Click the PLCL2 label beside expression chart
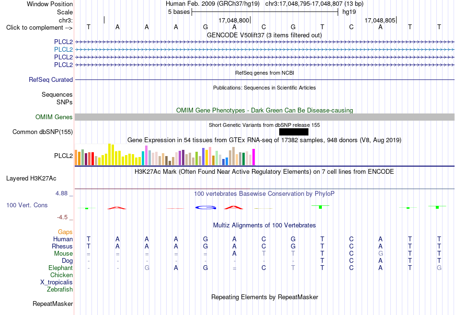This screenshot has height=315, width=455. coord(63,156)
